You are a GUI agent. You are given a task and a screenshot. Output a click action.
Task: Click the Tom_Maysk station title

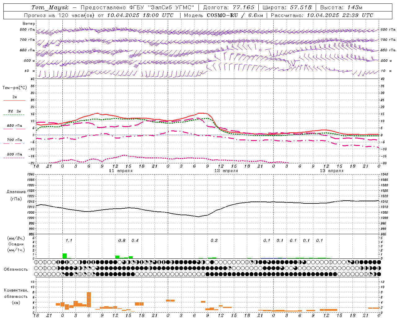(x=50, y=7)
